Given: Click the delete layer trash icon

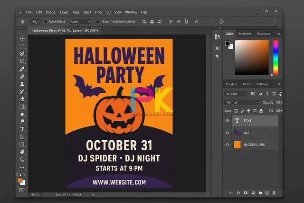Looking at the screenshot, I should click(x=274, y=193).
